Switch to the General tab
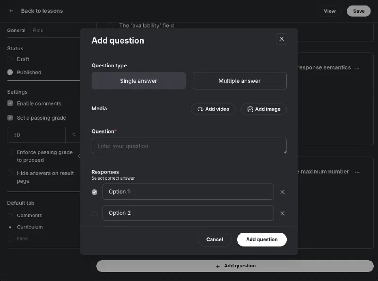The height and width of the screenshot is (281, 378). coord(16,30)
